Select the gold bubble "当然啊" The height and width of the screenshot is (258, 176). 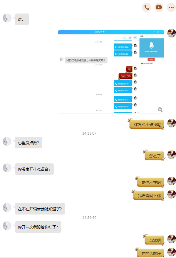[155, 240]
